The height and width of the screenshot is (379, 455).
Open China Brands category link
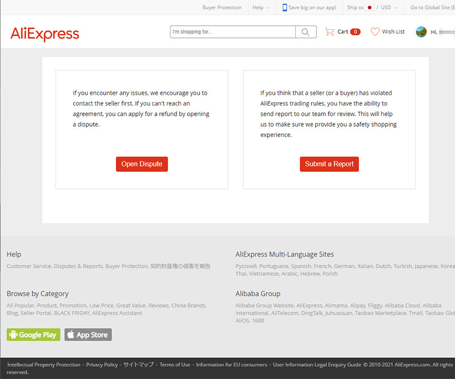[x=189, y=306]
